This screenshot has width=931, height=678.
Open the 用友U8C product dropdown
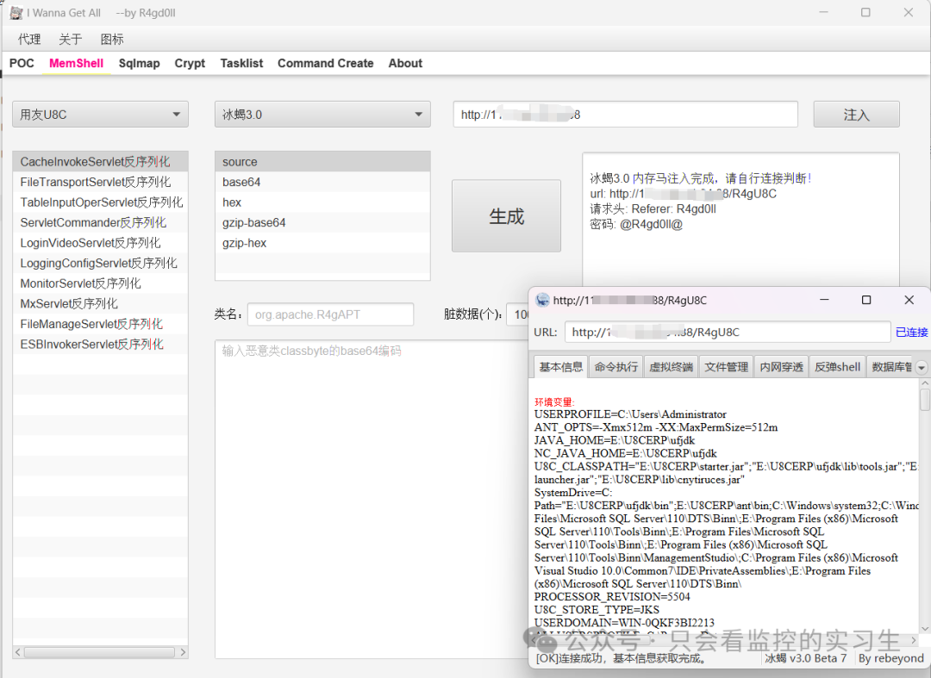pos(100,115)
